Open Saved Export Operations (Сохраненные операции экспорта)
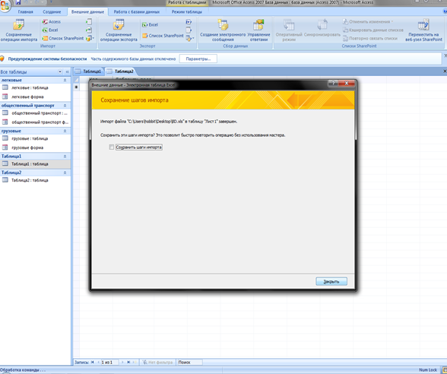This screenshot has height=374, width=447. (x=119, y=30)
